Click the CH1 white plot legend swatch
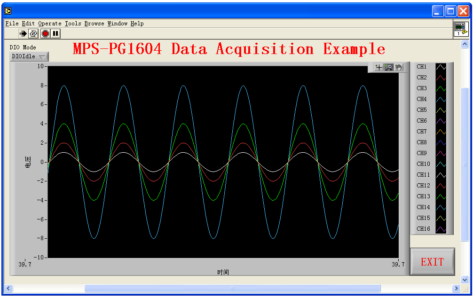This screenshot has width=473, height=297. pos(441,67)
